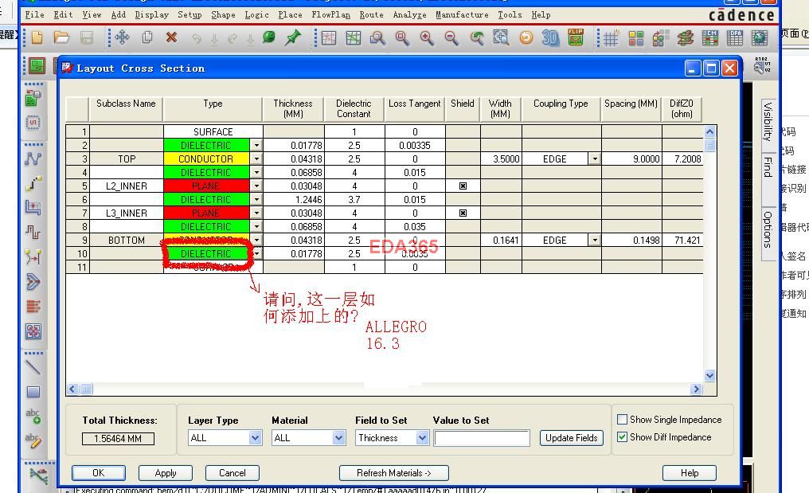This screenshot has height=493, width=809.
Task: Click the Save disk toolbar icon
Action: click(x=86, y=37)
